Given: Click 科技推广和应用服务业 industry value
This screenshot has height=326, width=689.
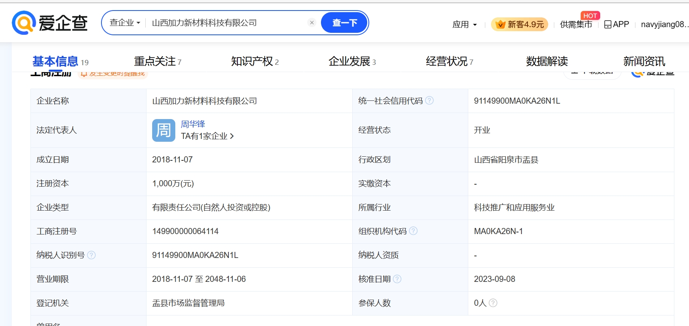Looking at the screenshot, I should tap(514, 207).
